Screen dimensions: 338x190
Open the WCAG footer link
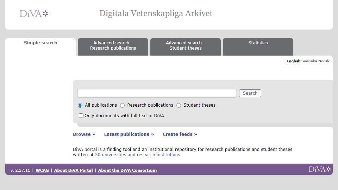(x=42, y=170)
